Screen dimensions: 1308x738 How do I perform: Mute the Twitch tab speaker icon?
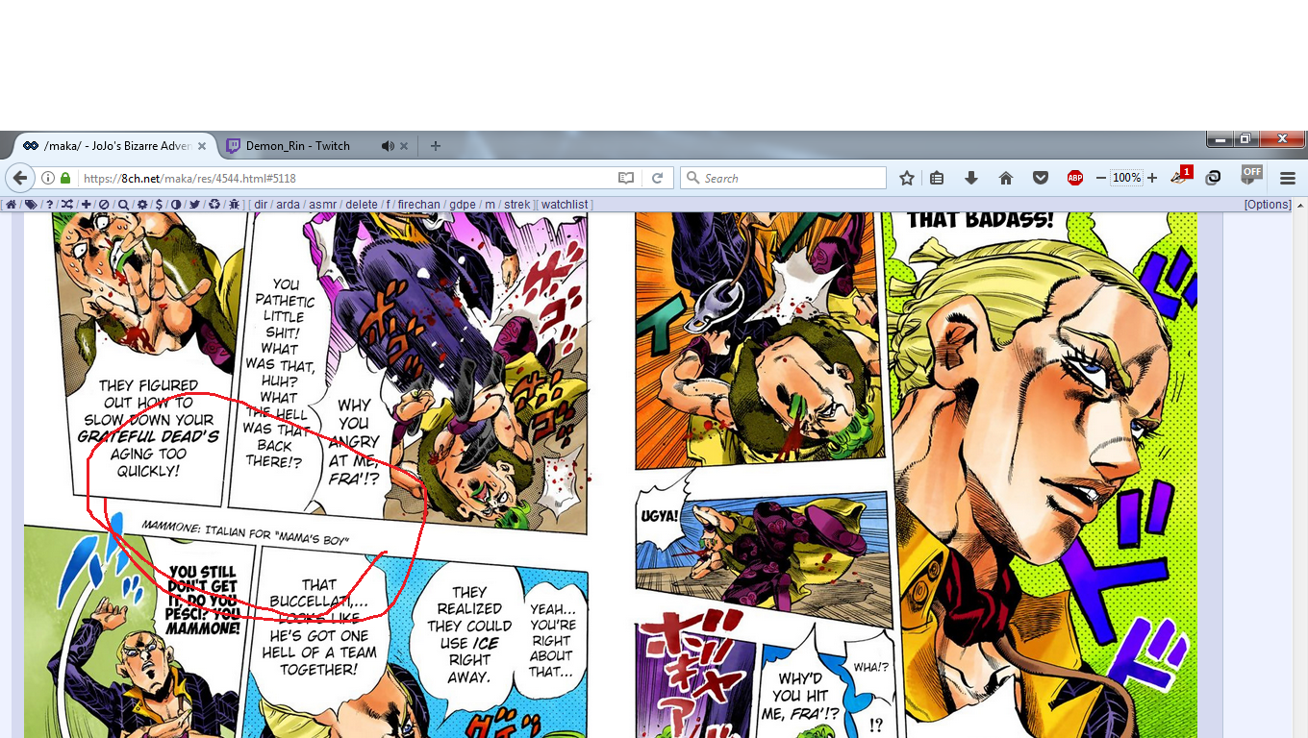click(387, 146)
